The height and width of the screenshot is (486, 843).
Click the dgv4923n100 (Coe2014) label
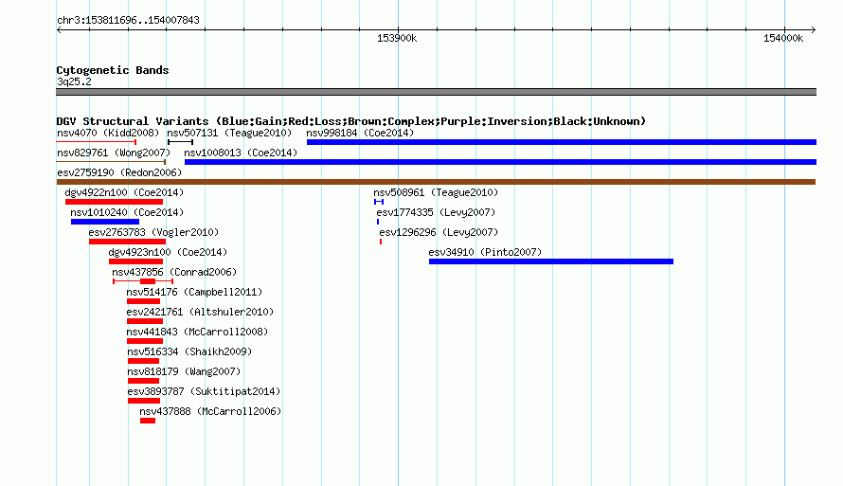[x=168, y=252]
